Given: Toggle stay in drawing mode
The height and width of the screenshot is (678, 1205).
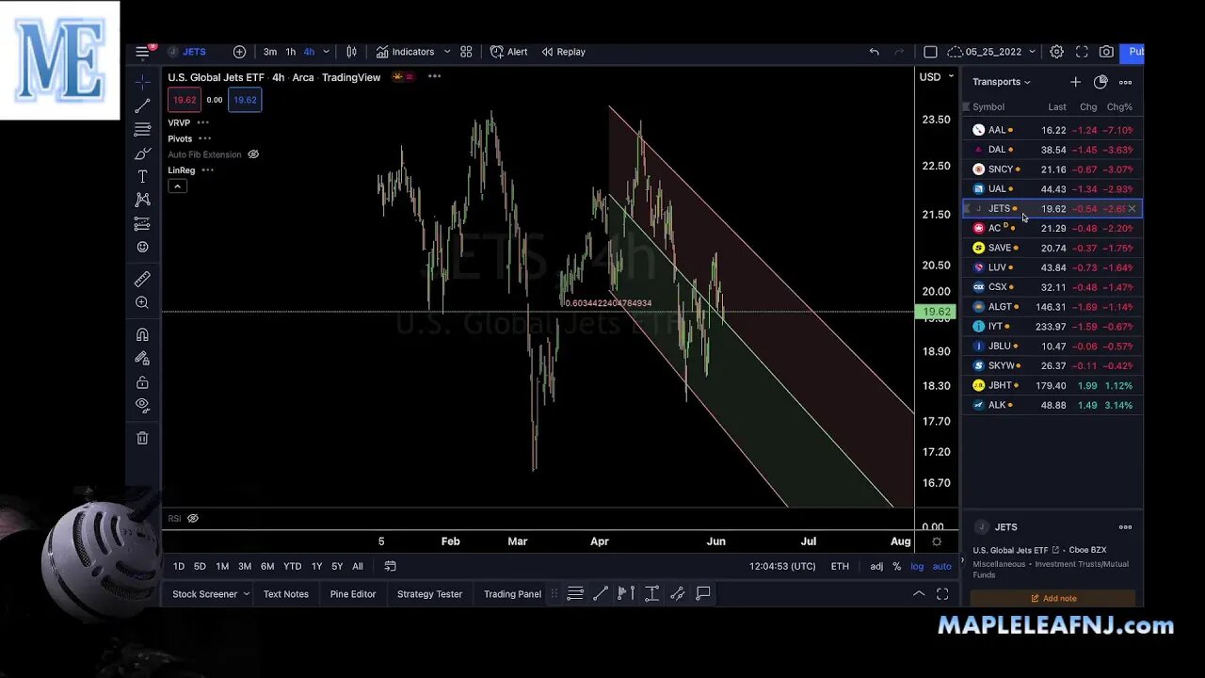Looking at the screenshot, I should 142,358.
